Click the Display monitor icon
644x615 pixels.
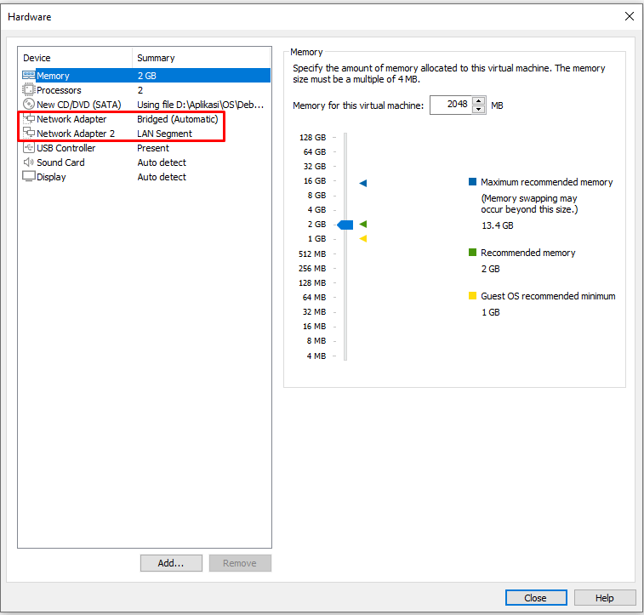[x=28, y=177]
